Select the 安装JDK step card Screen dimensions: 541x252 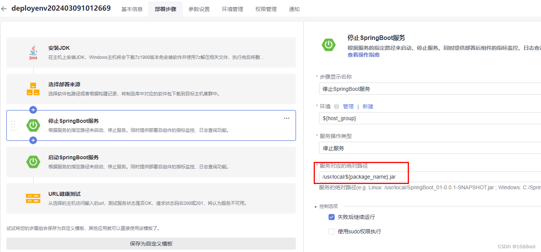point(151,52)
